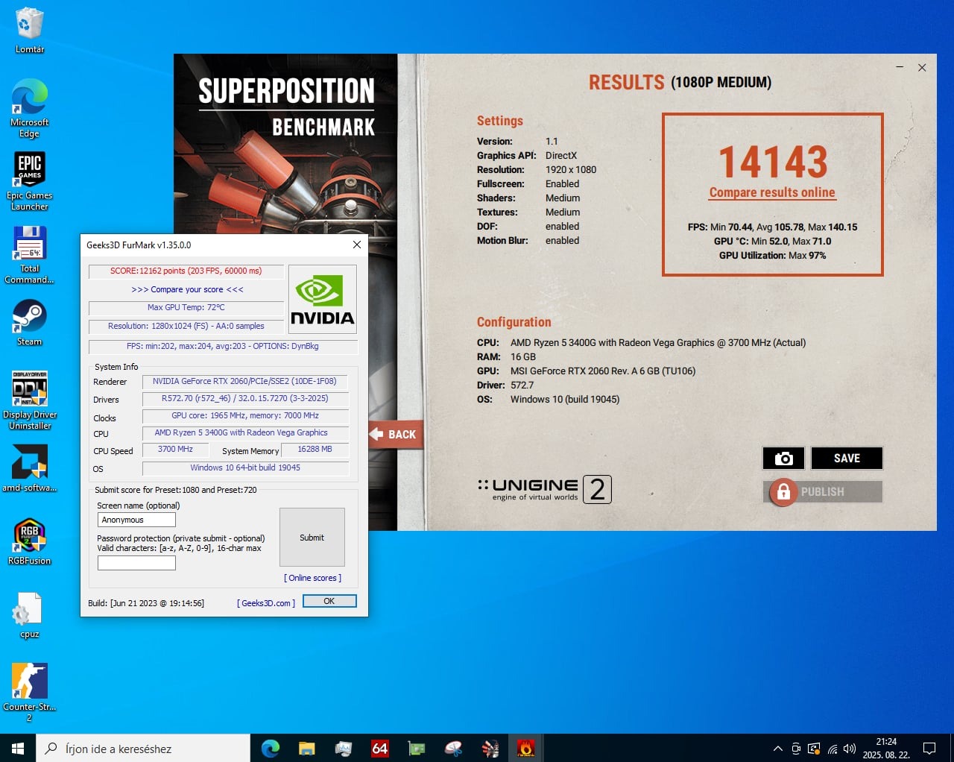Screen dimensions: 954x762
Task: Select the cpuz desktop file icon
Action: (29, 615)
